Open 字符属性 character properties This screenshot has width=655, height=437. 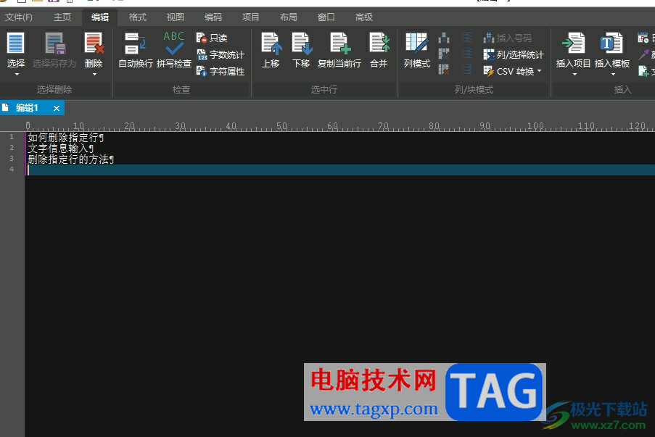(x=221, y=71)
